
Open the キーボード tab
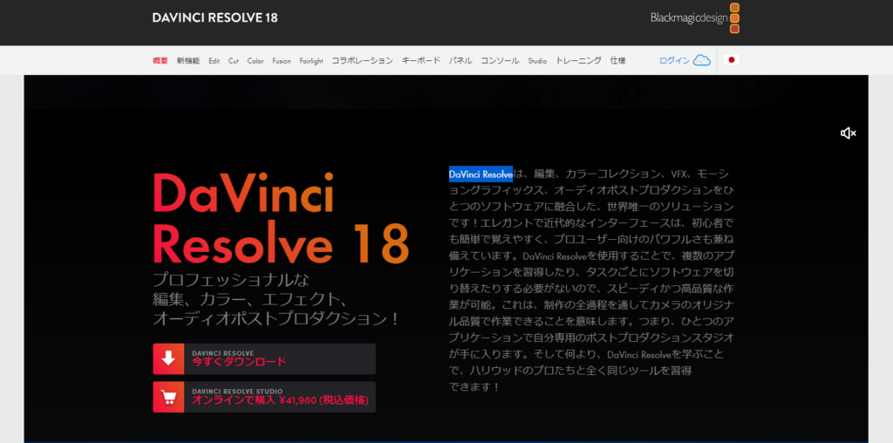[x=421, y=60]
